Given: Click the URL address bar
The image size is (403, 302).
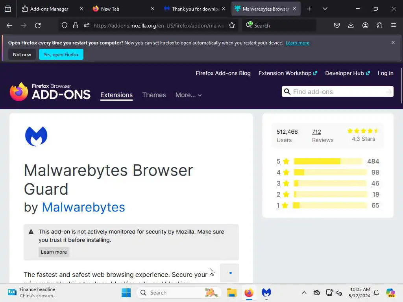Looking at the screenshot, I should (x=159, y=26).
